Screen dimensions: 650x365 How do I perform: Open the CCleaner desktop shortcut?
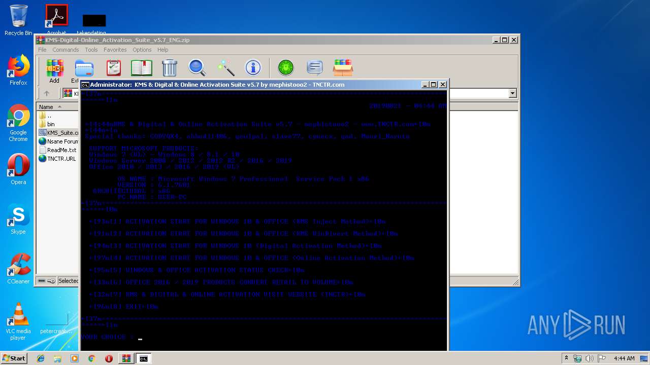[x=18, y=269]
